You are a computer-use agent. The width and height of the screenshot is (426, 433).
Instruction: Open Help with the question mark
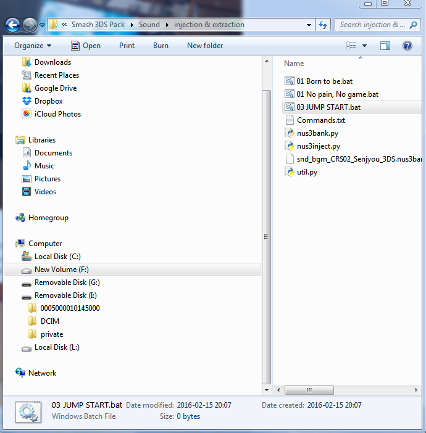(x=407, y=46)
